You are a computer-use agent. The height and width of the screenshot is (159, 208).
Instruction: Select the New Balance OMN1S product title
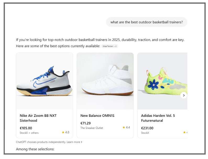tap(97, 116)
